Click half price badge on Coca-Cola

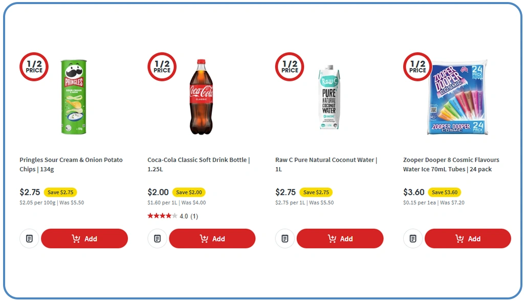coord(162,67)
